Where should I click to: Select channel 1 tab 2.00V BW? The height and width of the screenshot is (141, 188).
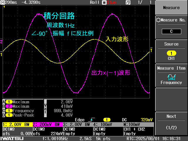18,125
